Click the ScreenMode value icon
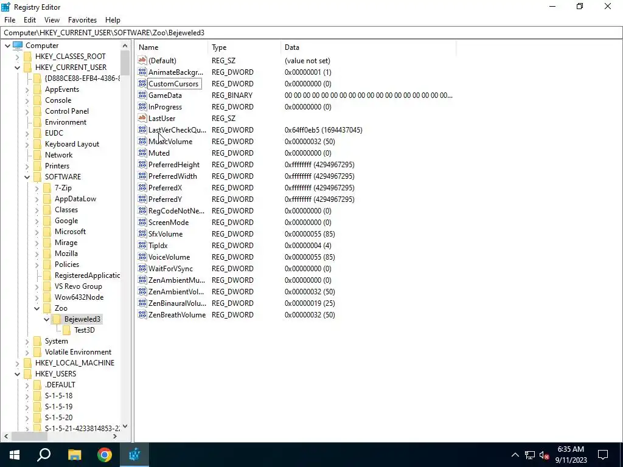 tap(142, 222)
